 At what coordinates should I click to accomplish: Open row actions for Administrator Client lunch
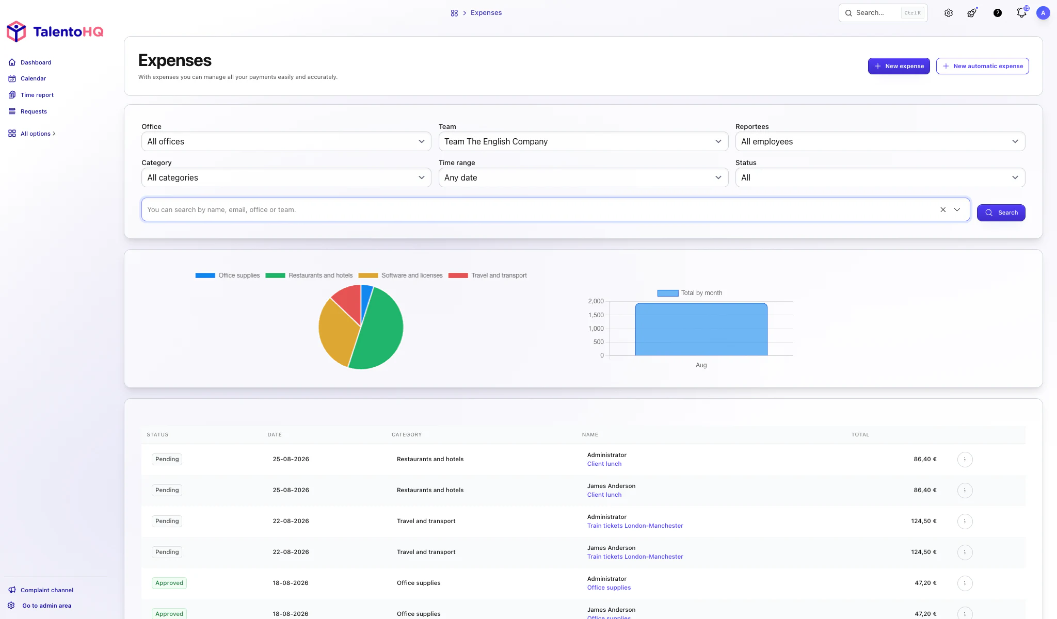pos(965,459)
